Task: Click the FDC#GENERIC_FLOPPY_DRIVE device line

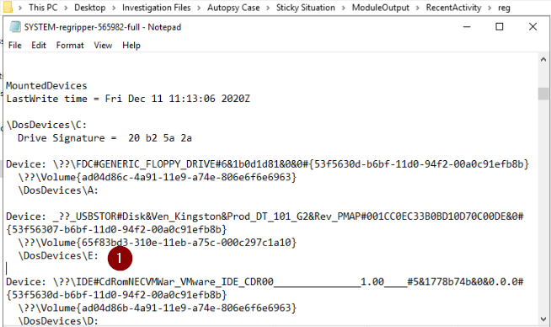Action: point(267,164)
